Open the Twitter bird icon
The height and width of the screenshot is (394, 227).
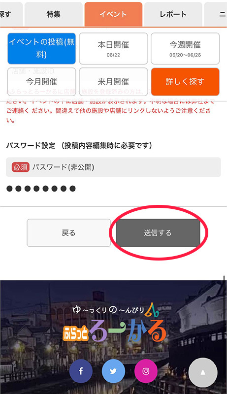[113, 371]
